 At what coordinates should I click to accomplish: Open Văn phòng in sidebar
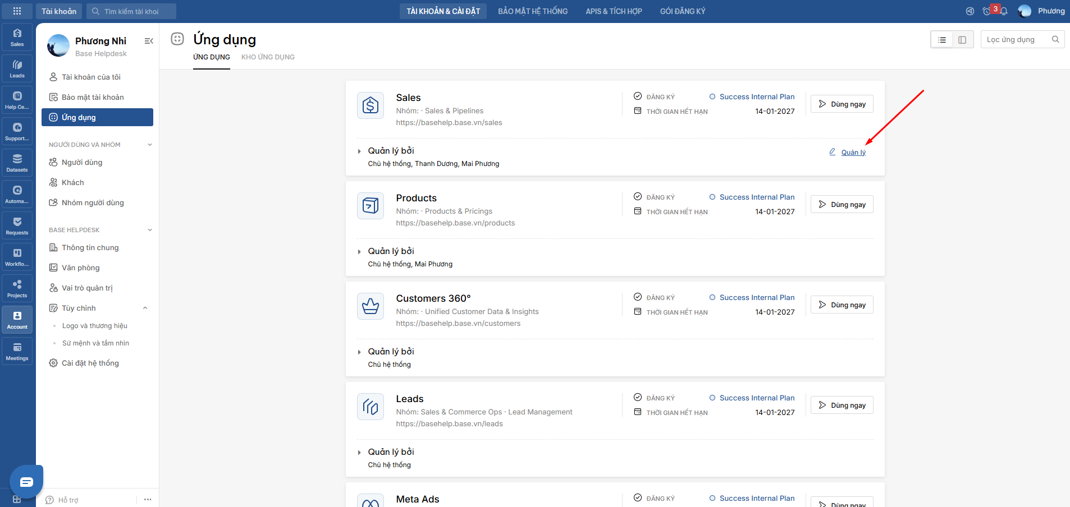[x=97, y=268]
